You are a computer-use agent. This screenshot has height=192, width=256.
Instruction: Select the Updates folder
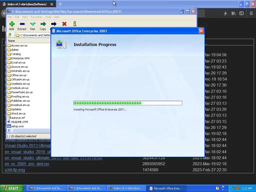click(x=14, y=109)
